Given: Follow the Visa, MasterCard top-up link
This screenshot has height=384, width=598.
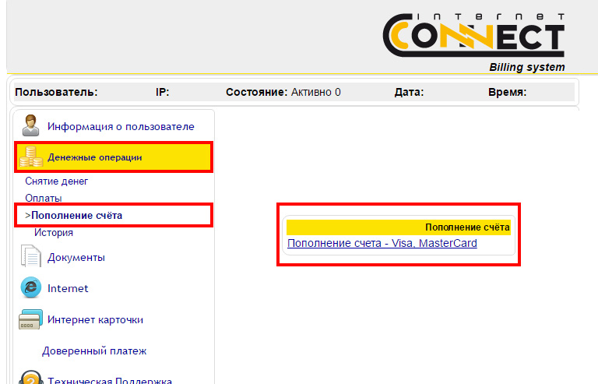Looking at the screenshot, I should pyautogui.click(x=382, y=243).
